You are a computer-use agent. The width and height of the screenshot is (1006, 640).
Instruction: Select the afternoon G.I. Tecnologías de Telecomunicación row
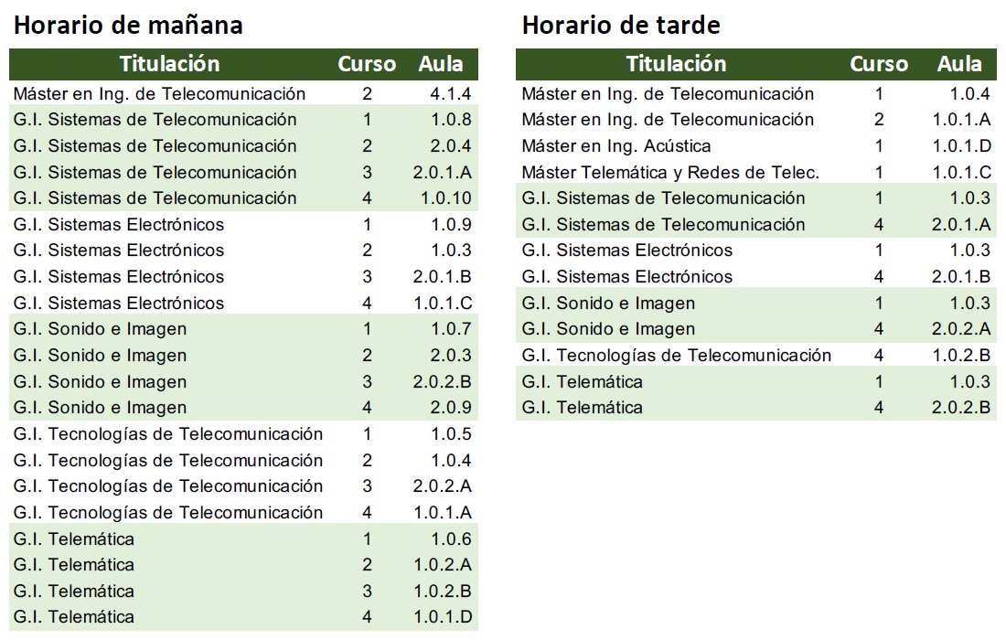pyautogui.click(x=755, y=356)
